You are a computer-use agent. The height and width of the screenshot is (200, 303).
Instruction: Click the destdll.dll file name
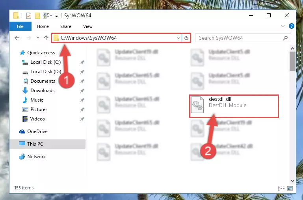pos(220,99)
